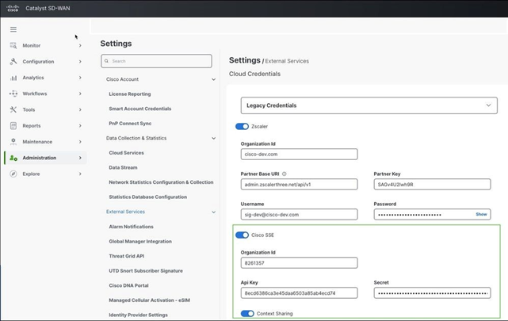This screenshot has height=321, width=508.
Task: Expand the Monitor menu arrow
Action: (80, 46)
